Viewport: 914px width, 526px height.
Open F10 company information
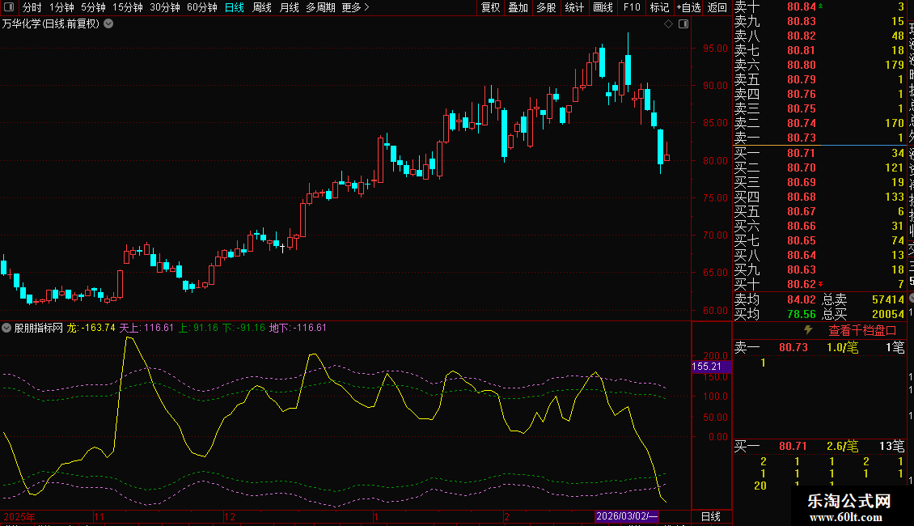[x=631, y=7]
